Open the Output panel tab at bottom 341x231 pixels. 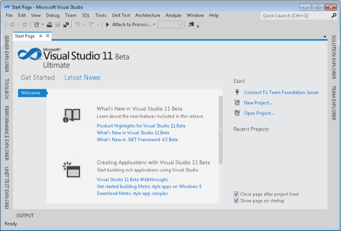pyautogui.click(x=25, y=216)
